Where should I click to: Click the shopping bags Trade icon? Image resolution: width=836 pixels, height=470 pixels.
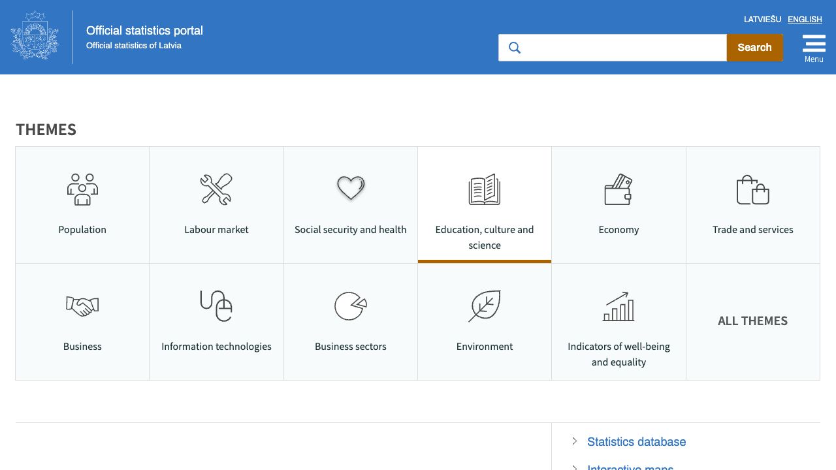[x=752, y=189]
